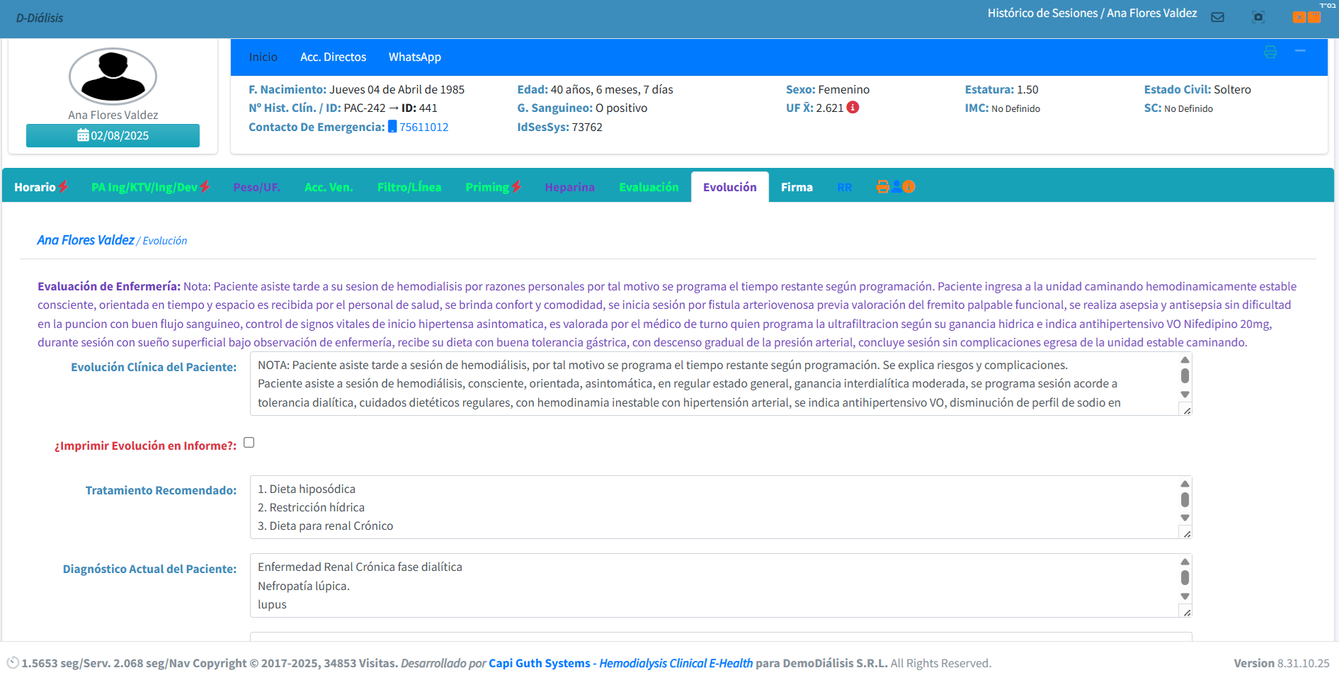Open the WhatsApp menu item
The image size is (1339, 680).
click(x=414, y=57)
